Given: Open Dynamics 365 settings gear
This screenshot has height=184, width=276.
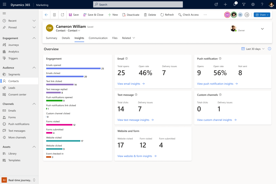Looking at the screenshot, I should [253, 4].
